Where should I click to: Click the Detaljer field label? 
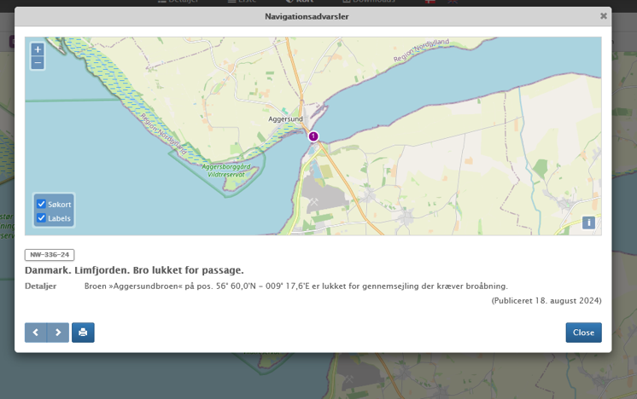tap(40, 286)
